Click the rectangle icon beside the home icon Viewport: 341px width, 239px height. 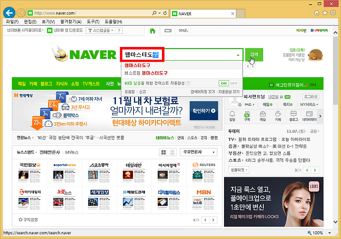(x=168, y=31)
